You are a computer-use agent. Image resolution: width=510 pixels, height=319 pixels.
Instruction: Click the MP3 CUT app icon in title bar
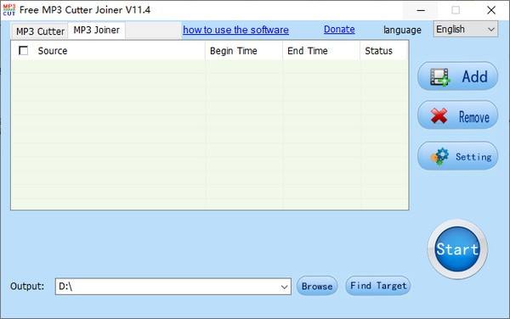(9, 10)
